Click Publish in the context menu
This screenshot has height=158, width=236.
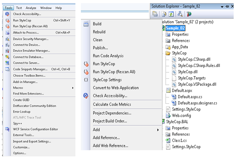(x=100, y=48)
